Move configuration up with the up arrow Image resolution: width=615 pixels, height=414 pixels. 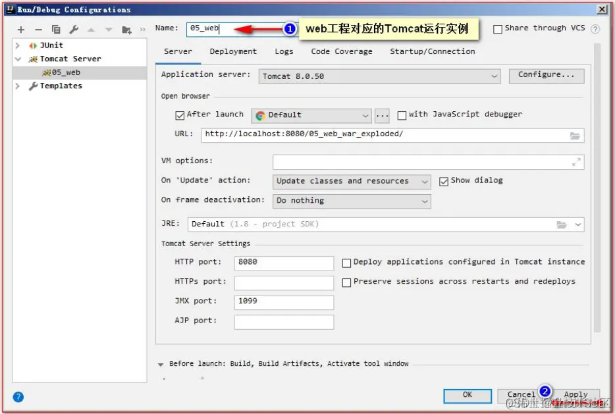click(91, 30)
